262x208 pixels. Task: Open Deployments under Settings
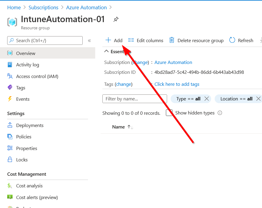30,126
